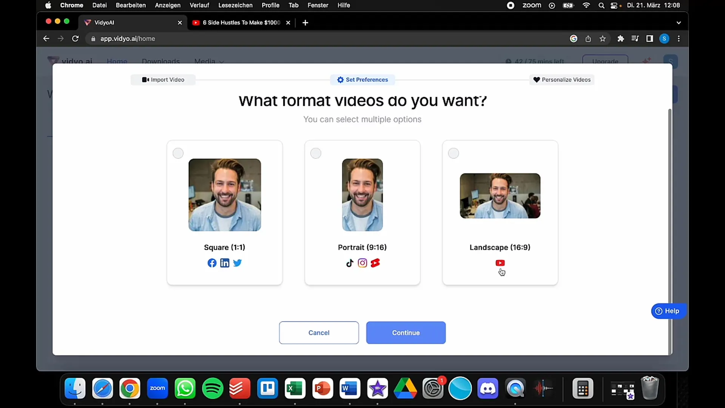Viewport: 725px width, 408px height.
Task: Open the Bearbeiten menu
Action: (131, 5)
